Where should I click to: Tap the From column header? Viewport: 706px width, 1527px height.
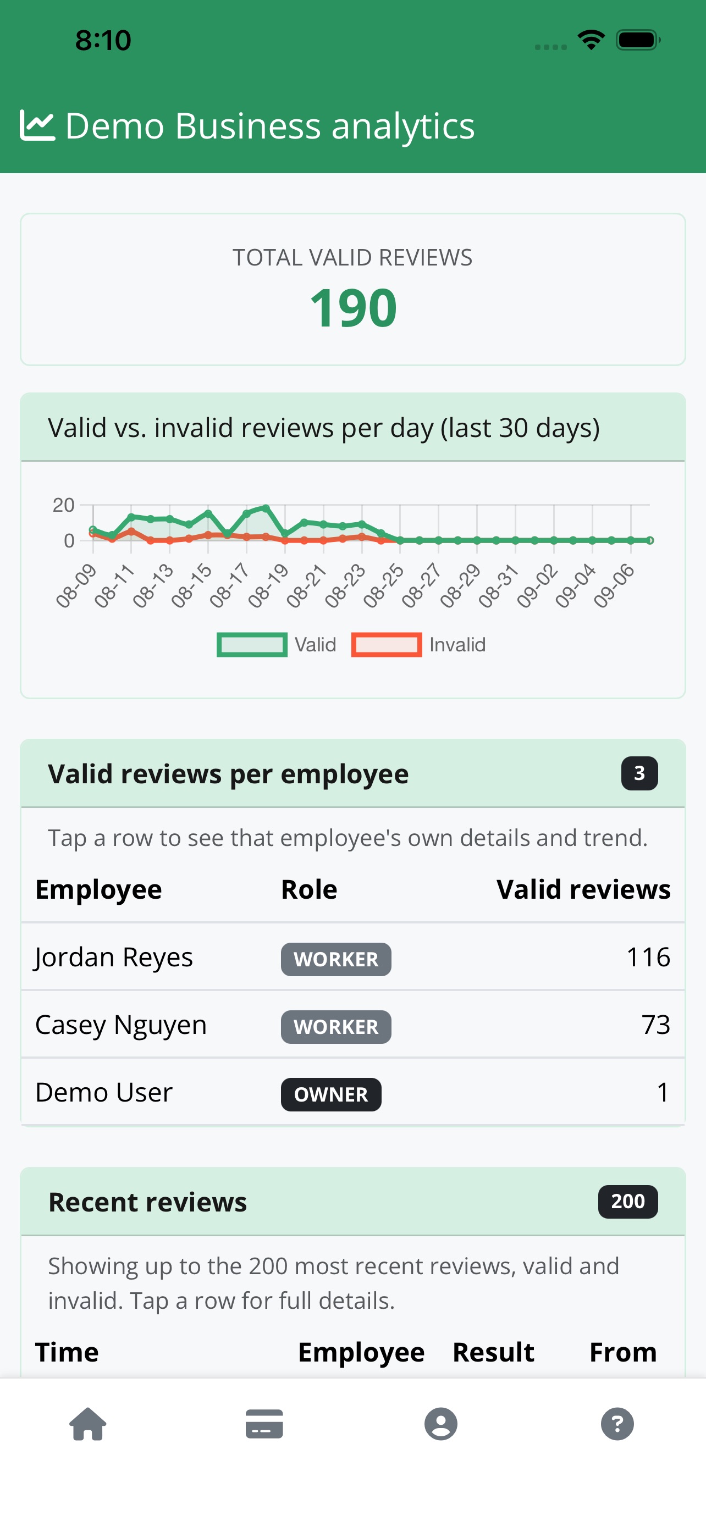pyautogui.click(x=623, y=1352)
